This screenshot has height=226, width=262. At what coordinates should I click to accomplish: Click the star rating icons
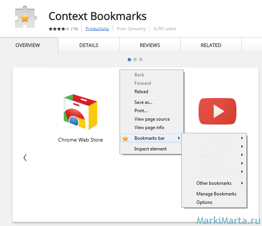(x=59, y=29)
